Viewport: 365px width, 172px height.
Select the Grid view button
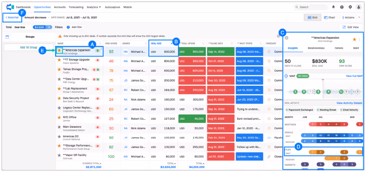313,17
